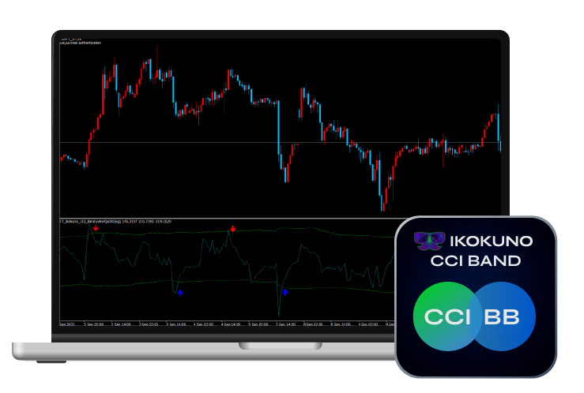Click the first red down arrow signal
The width and height of the screenshot is (584, 393).
pyautogui.click(x=96, y=229)
